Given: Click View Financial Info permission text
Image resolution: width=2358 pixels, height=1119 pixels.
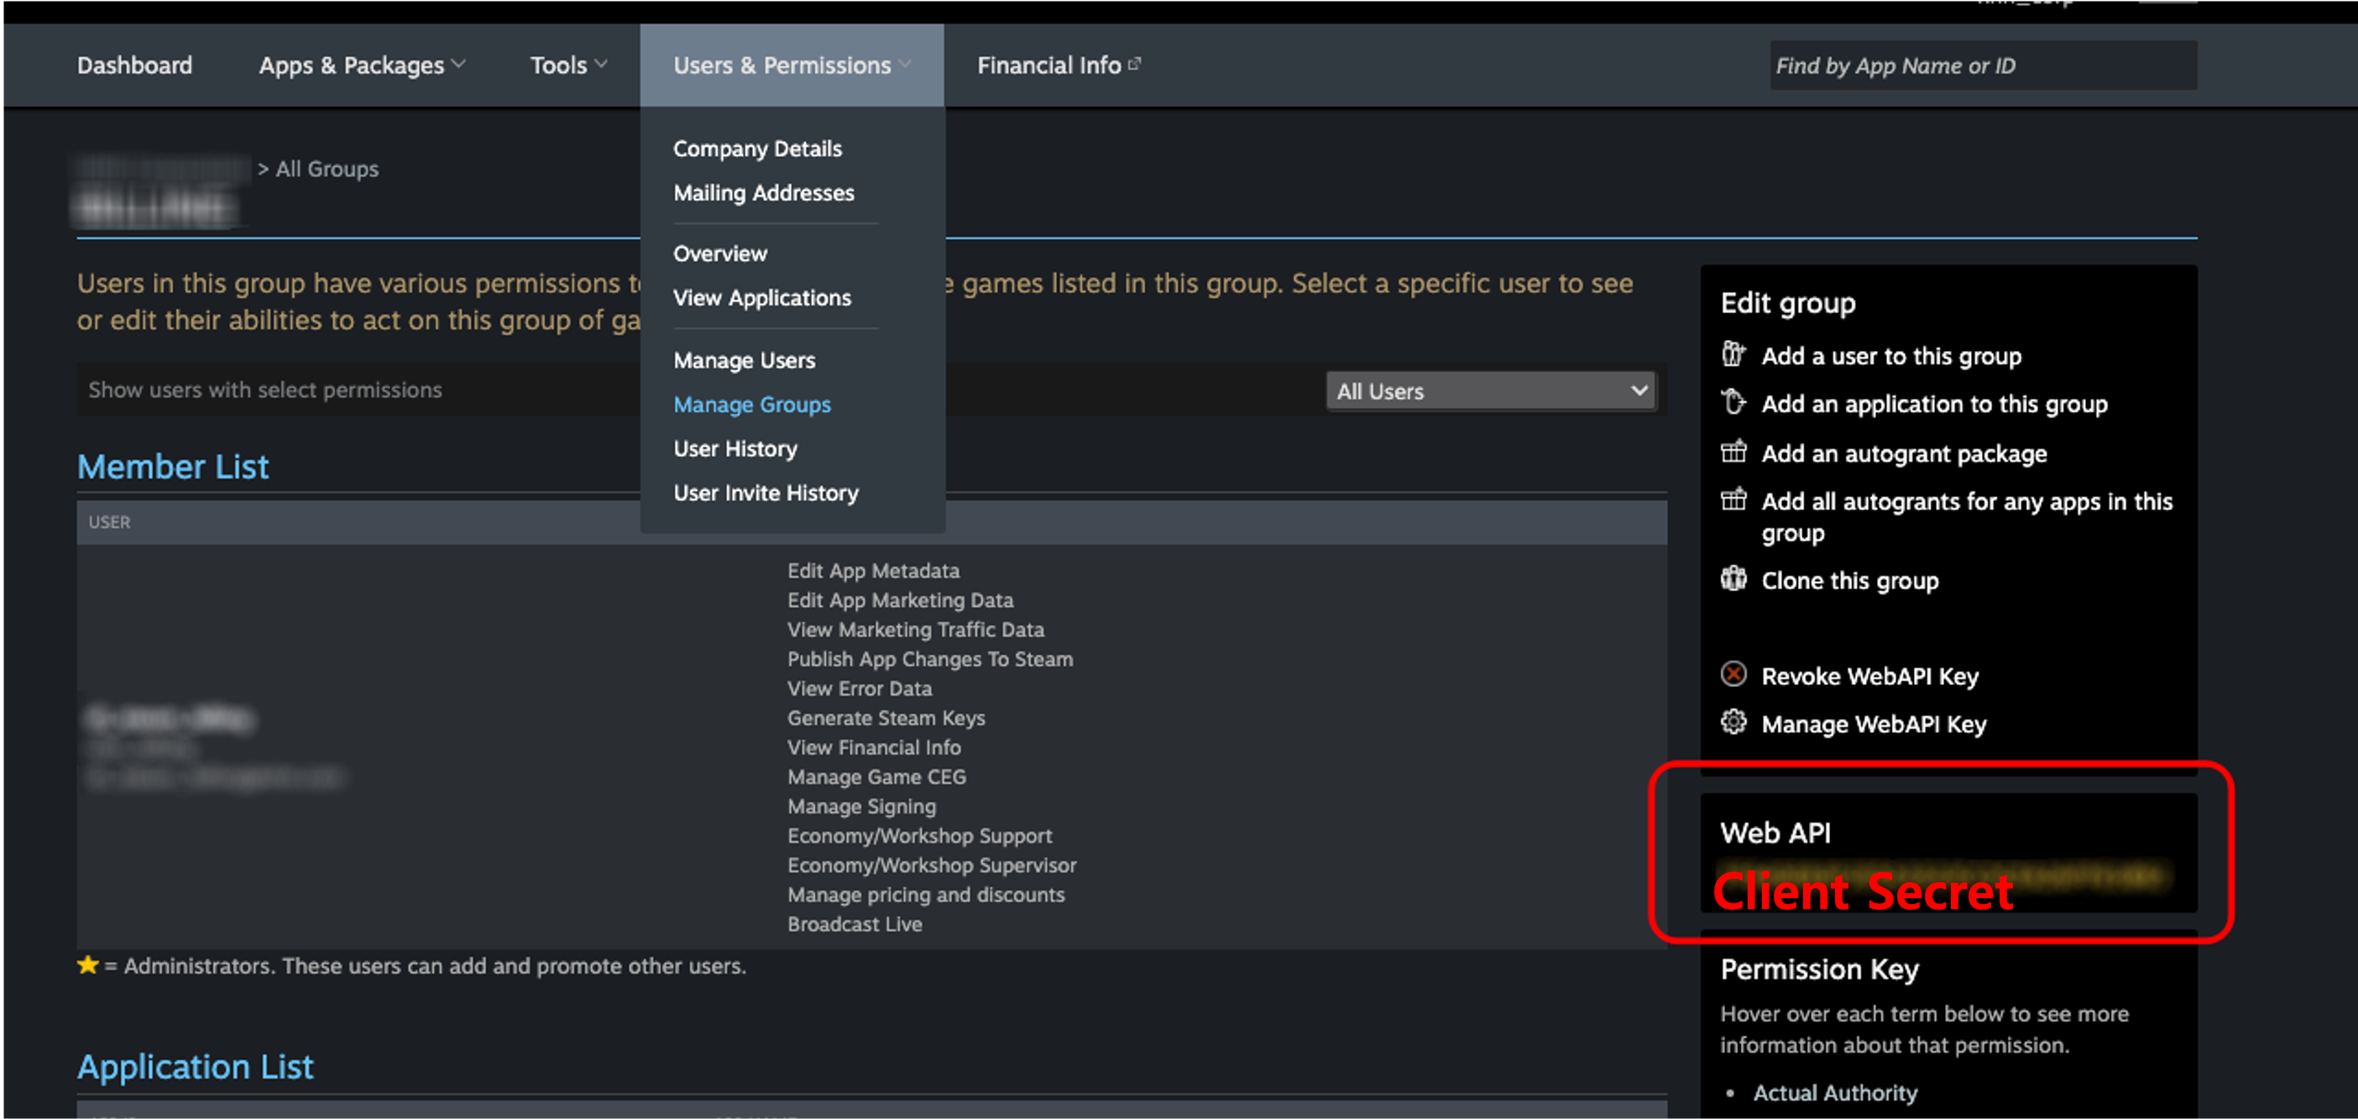Looking at the screenshot, I should pos(874,747).
